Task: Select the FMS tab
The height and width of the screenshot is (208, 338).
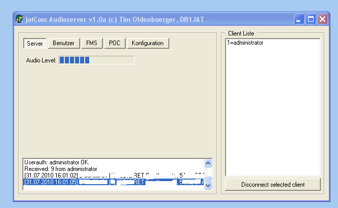Action: [x=92, y=43]
